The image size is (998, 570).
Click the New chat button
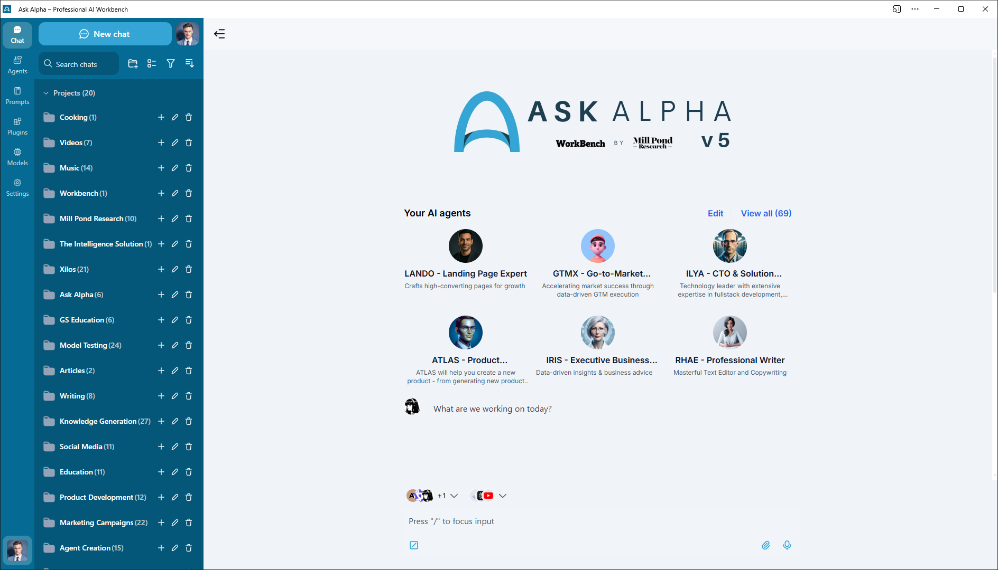pyautogui.click(x=105, y=34)
